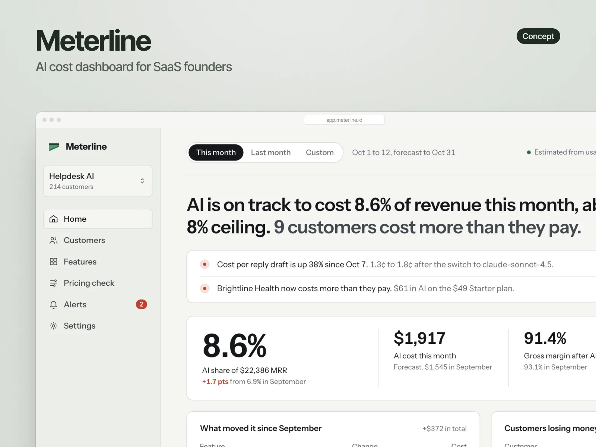Open Alerts in the sidebar
Screen dimensions: 596x447
(x=98, y=304)
